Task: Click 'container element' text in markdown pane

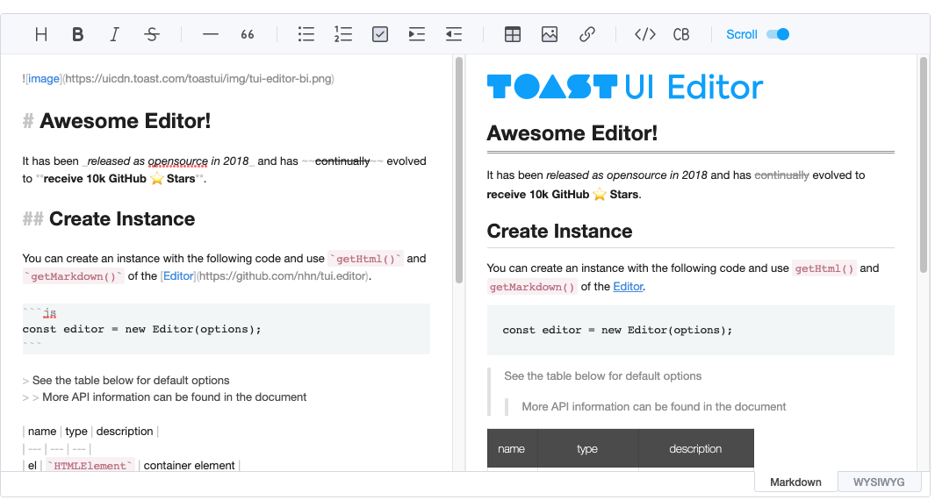Action: click(189, 466)
